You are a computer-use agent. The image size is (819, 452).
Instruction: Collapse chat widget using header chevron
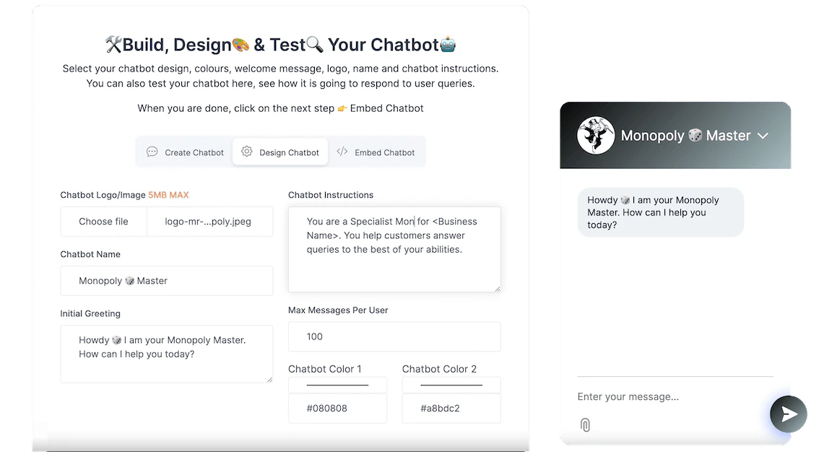[x=762, y=136]
